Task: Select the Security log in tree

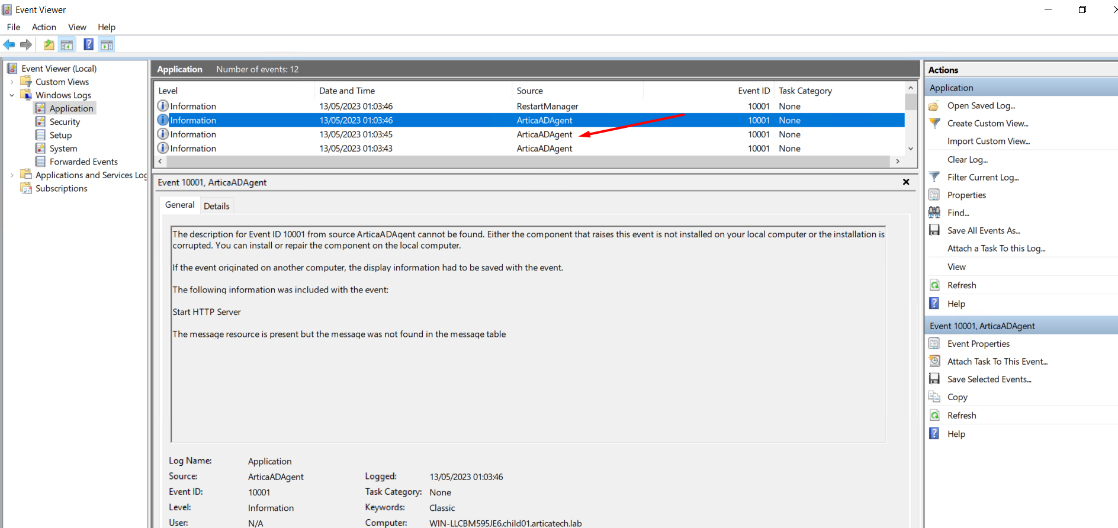Action: 65,122
